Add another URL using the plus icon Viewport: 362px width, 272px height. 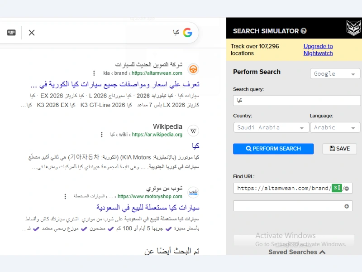[347, 205]
